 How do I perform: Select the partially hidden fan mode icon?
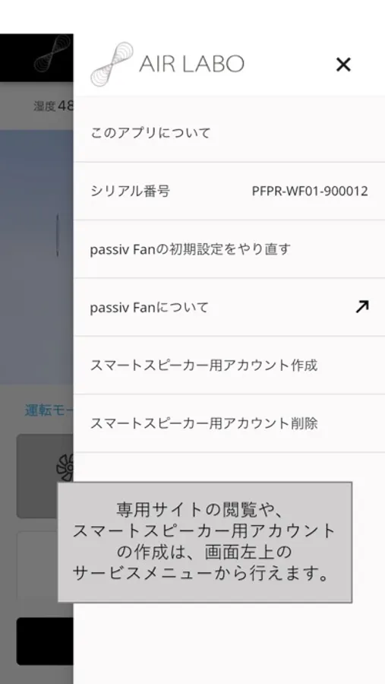(65, 467)
